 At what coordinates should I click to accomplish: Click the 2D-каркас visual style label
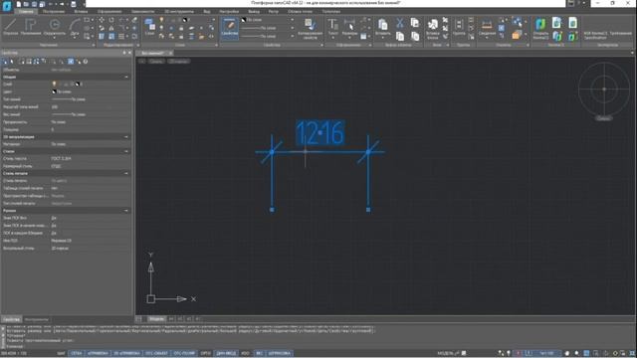tap(178, 62)
